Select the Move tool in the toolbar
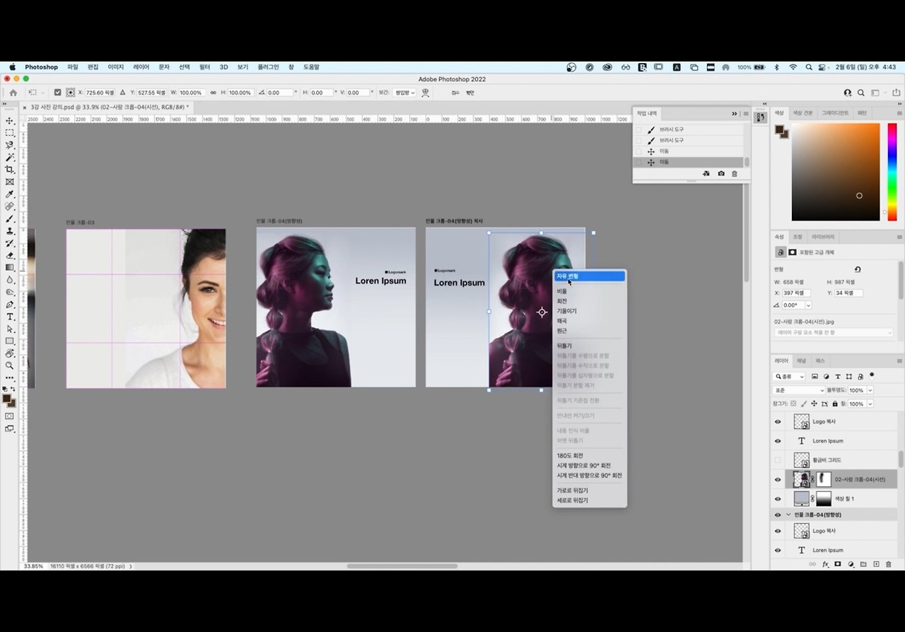 click(10, 121)
